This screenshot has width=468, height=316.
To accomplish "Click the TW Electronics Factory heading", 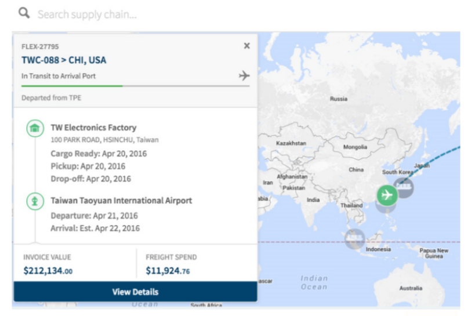I will 93,128.
